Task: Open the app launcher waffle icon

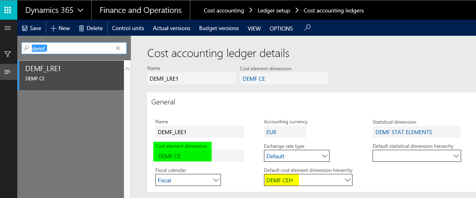Action: tap(8, 10)
